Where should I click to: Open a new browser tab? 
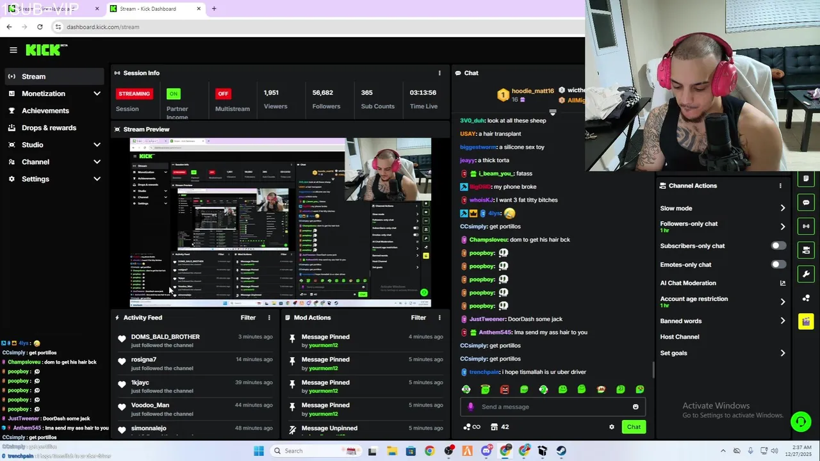214,9
